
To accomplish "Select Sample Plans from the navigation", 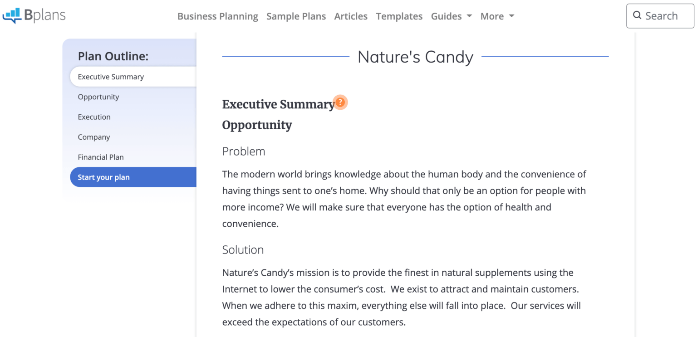I will (296, 16).
